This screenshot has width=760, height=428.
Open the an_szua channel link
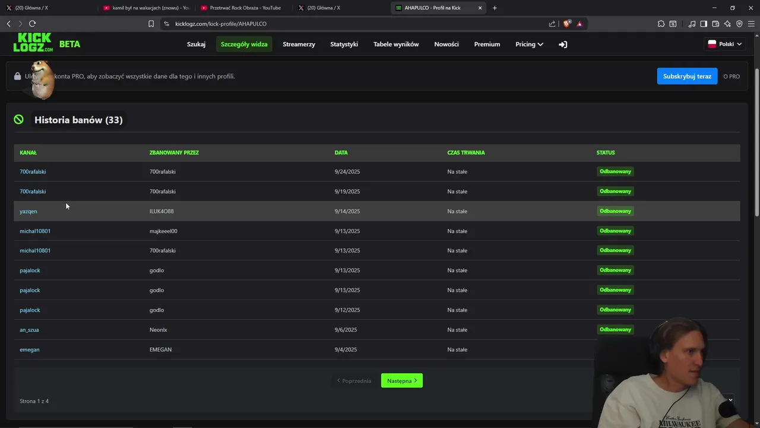tap(29, 330)
